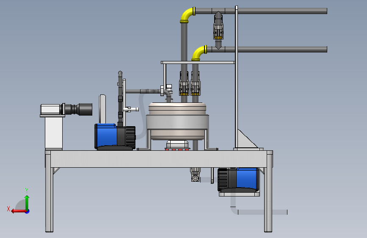Click the blue Z axis dot on the triad
Screen dimensions: 367x238
(x=28, y=211)
